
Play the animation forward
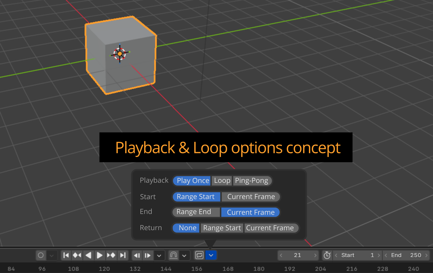pos(100,255)
